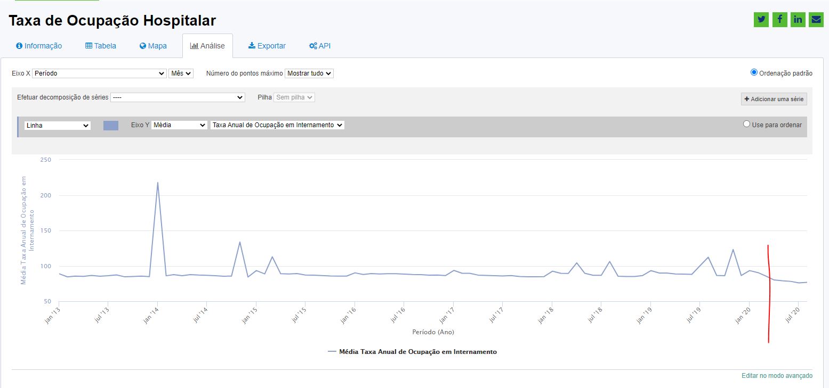Go to the Exportar tab
This screenshot has height=388, width=829.
click(267, 46)
